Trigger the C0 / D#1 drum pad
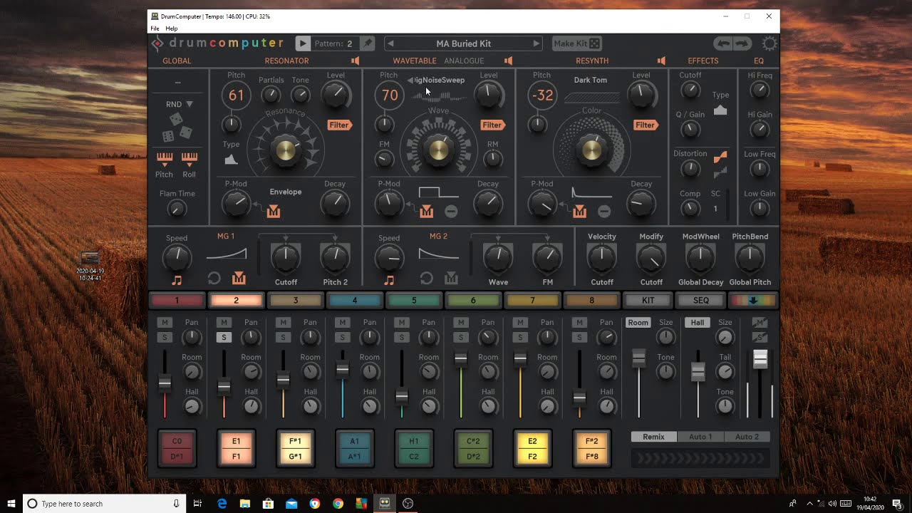This screenshot has height=513, width=912. (177, 448)
